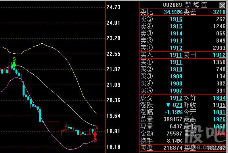
Task: Select the sell 5 price 19.16
Action: [176, 19]
